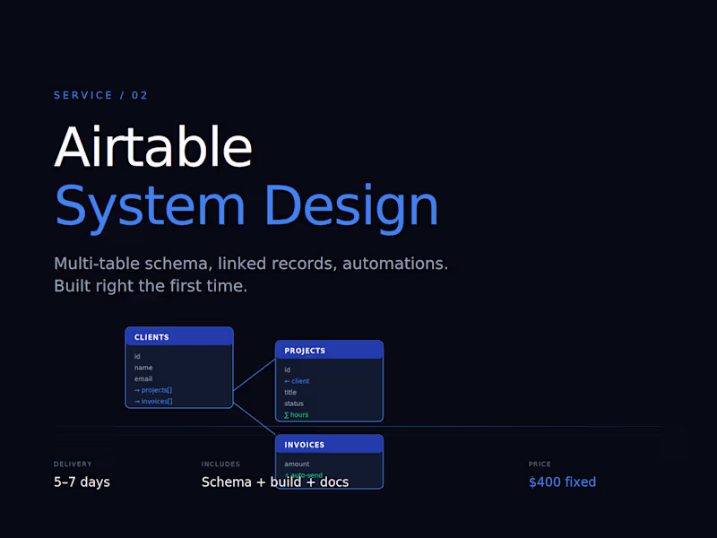Click the green "∑ hours" rollup field
The height and width of the screenshot is (538, 717).
[297, 415]
